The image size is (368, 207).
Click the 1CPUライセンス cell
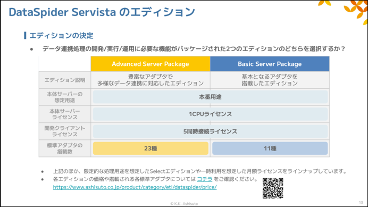[x=210, y=114]
